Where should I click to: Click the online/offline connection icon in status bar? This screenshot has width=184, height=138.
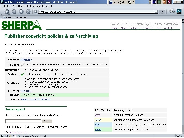point(178,136)
